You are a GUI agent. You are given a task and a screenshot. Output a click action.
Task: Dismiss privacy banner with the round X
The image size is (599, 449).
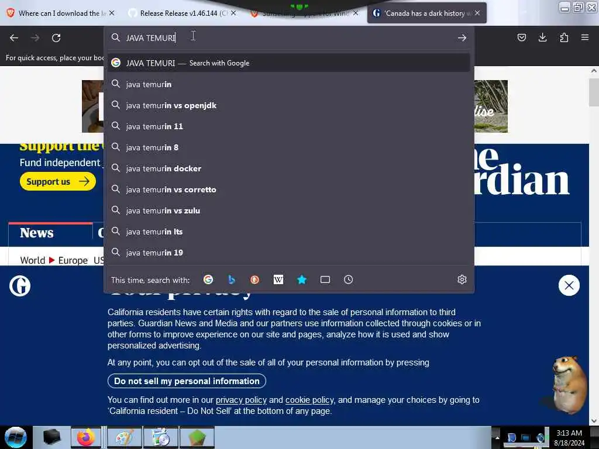click(x=569, y=285)
